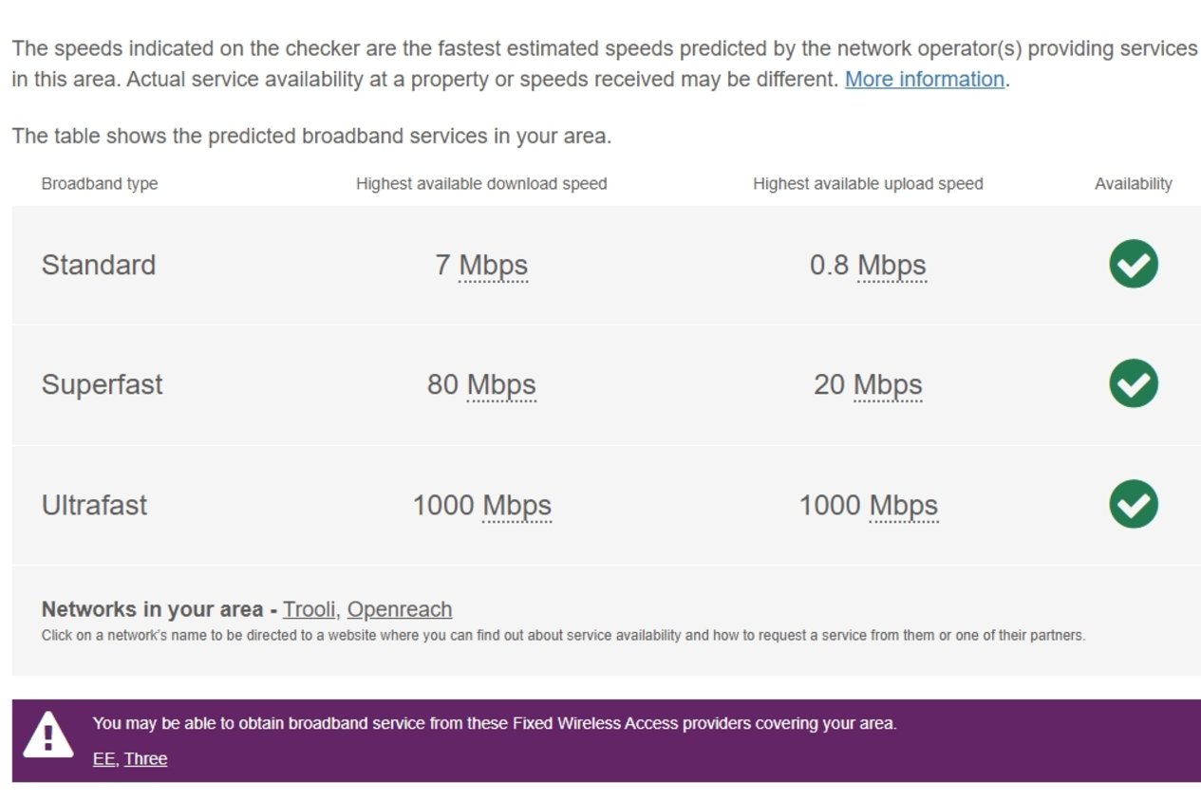Open the More information link
1201x800 pixels.
(925, 80)
